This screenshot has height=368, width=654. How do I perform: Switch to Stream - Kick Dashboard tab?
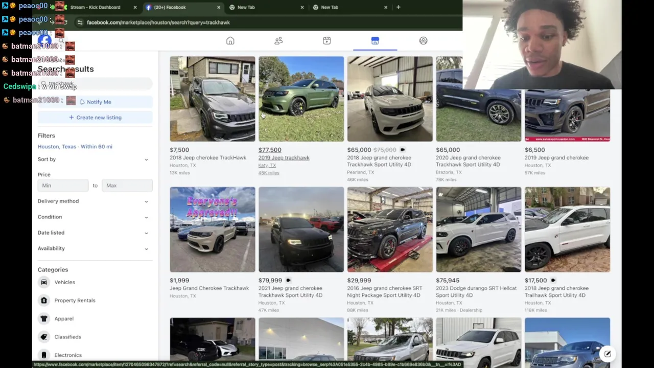click(95, 7)
